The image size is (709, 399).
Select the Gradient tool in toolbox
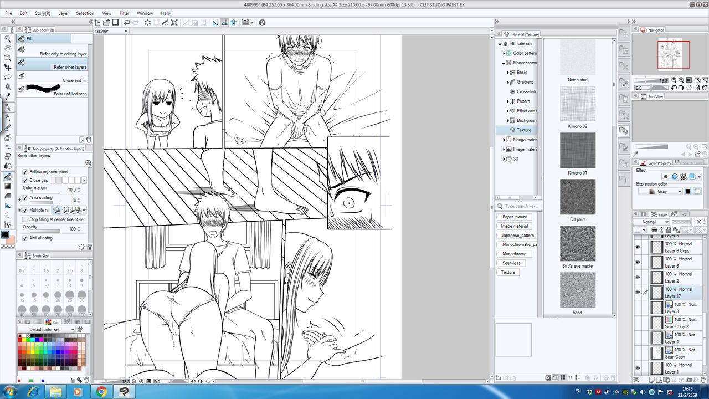(x=8, y=186)
